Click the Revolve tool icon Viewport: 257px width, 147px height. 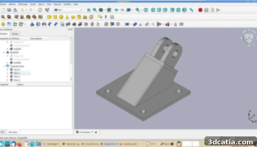(x=38, y=24)
